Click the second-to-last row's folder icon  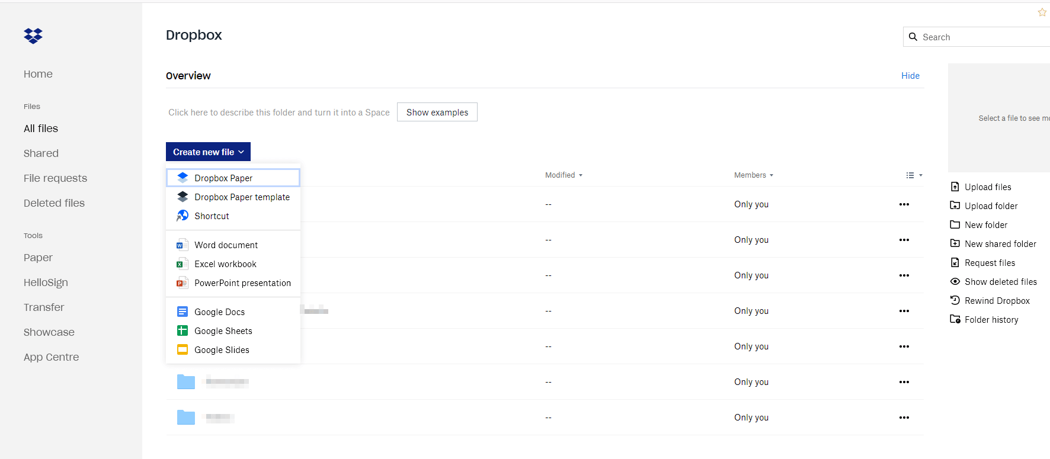click(x=186, y=382)
